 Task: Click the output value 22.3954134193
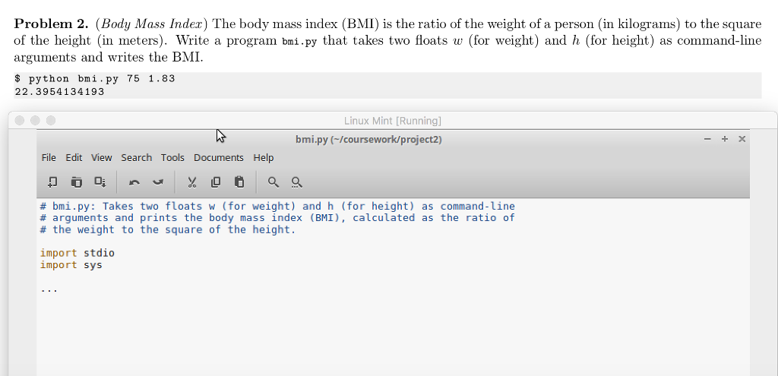coord(59,92)
